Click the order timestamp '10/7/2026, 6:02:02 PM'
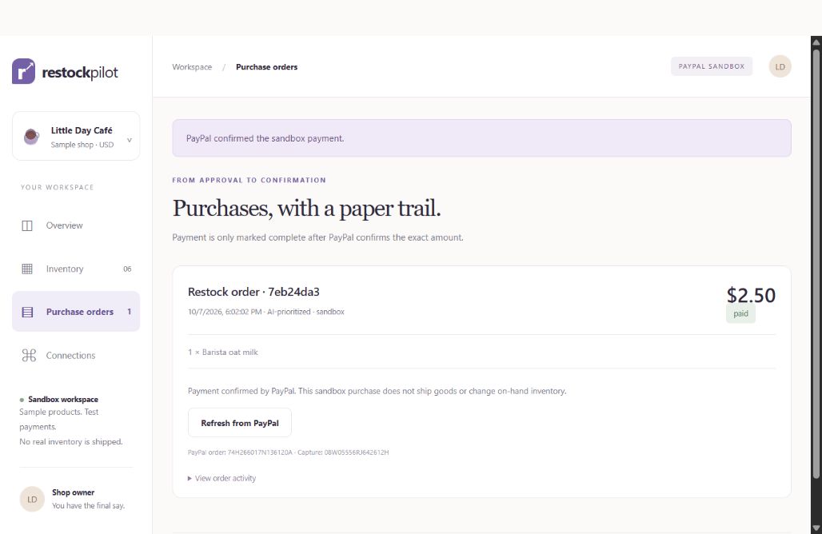The height and width of the screenshot is (534, 822). pos(225,312)
